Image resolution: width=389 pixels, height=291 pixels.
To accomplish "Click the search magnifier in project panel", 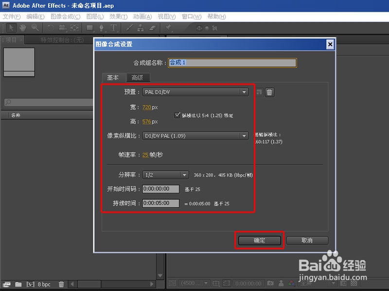I will pyautogui.click(x=8, y=102).
